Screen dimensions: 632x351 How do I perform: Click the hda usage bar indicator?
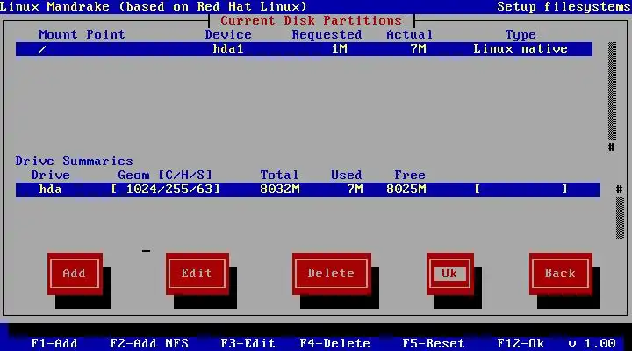coord(521,190)
